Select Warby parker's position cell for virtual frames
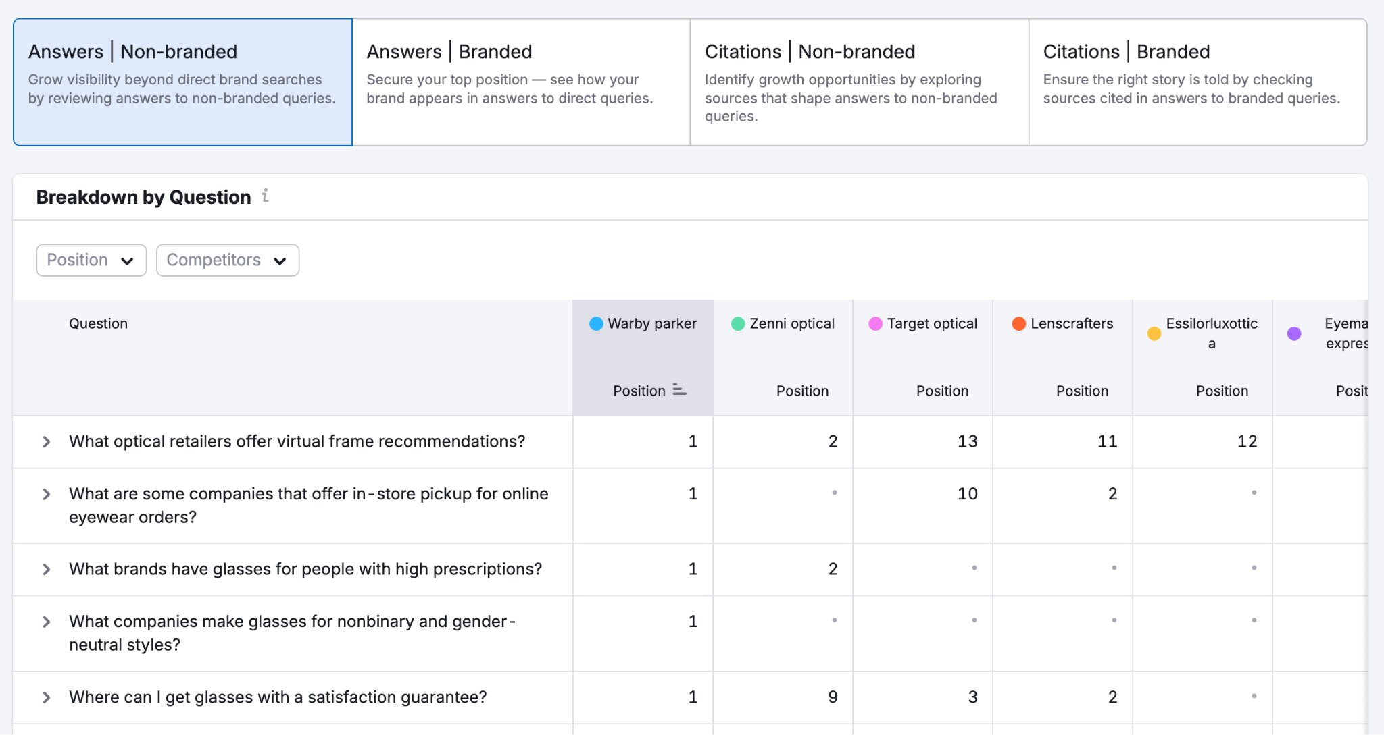The image size is (1384, 735). [642, 441]
